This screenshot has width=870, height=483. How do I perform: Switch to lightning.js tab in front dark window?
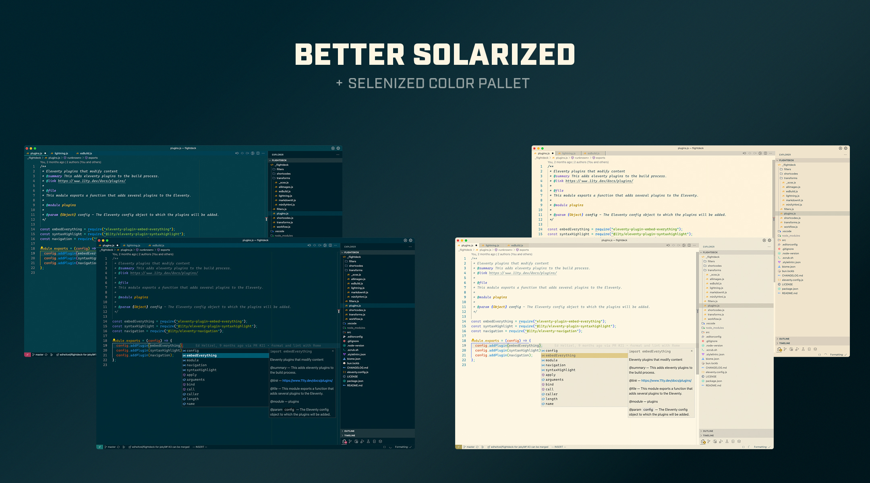pyautogui.click(x=133, y=245)
